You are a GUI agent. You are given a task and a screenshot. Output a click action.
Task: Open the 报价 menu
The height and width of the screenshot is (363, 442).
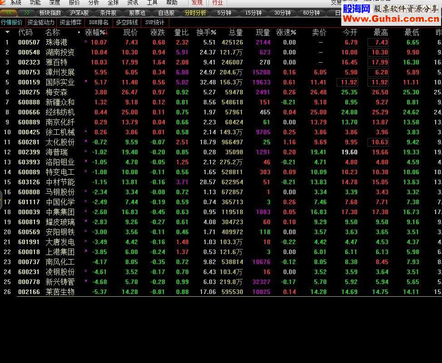point(74,3)
